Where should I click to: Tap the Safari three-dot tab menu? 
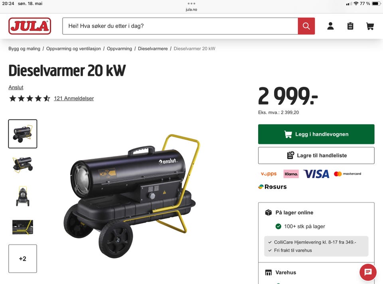pyautogui.click(x=191, y=4)
